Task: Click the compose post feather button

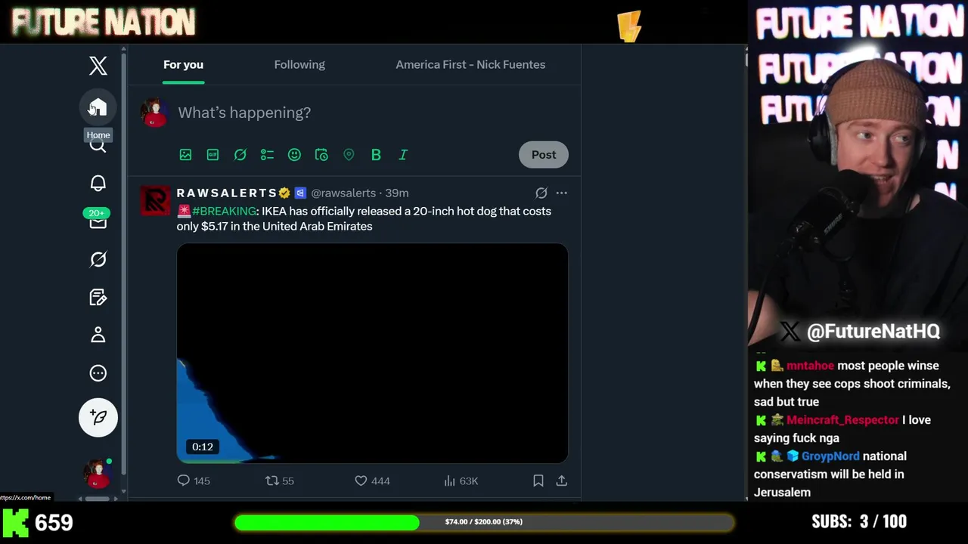Action: (98, 417)
